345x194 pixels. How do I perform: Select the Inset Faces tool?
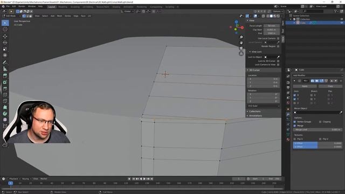[x=5, y=82]
